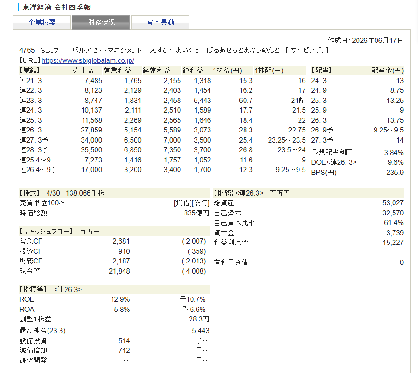Click dividend 8.75 for period 24.9

click(397, 90)
